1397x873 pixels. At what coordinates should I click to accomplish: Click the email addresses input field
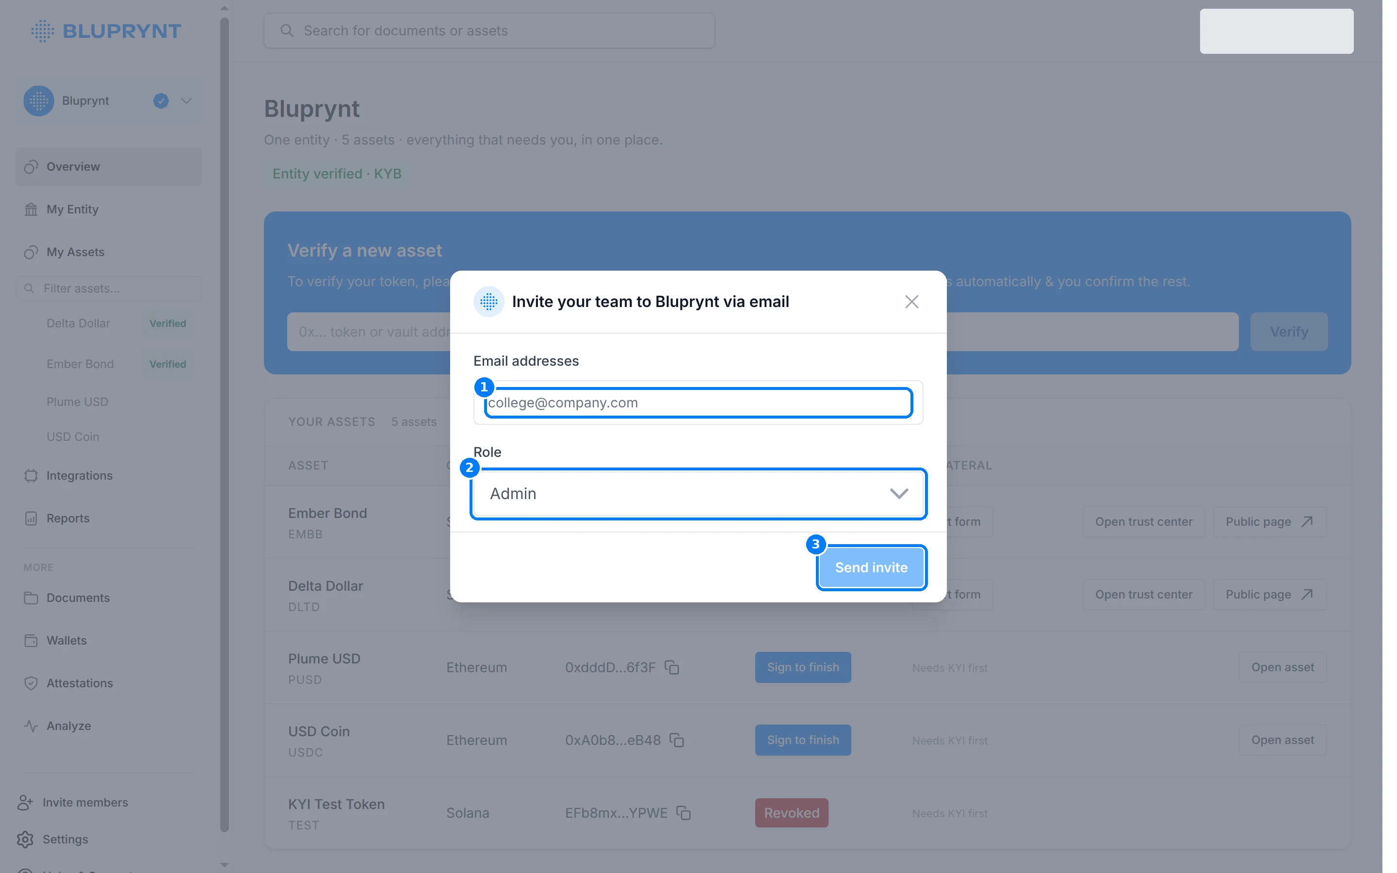(698, 403)
